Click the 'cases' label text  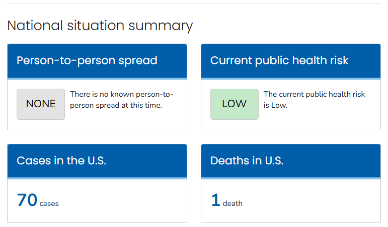click(49, 203)
